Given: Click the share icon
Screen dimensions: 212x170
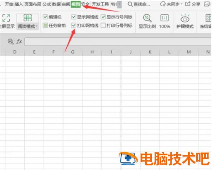Looking at the screenshot, I should click(x=188, y=4).
